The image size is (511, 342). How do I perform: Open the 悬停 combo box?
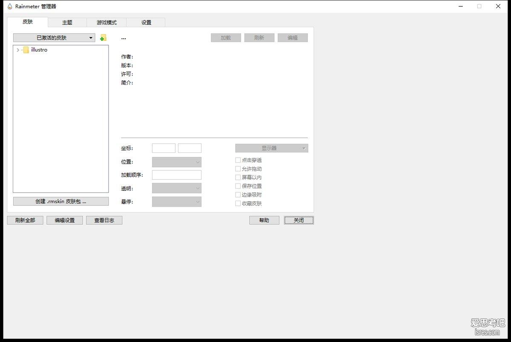pos(177,202)
